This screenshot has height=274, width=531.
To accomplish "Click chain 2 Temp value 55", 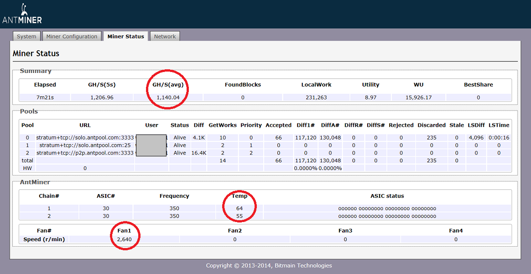I will click(x=239, y=216).
